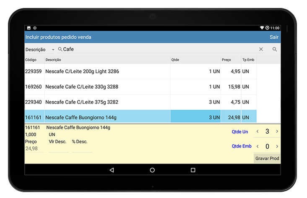The width and height of the screenshot is (307, 198).
Task: Click the Qtde Emb label
Action: click(x=242, y=146)
